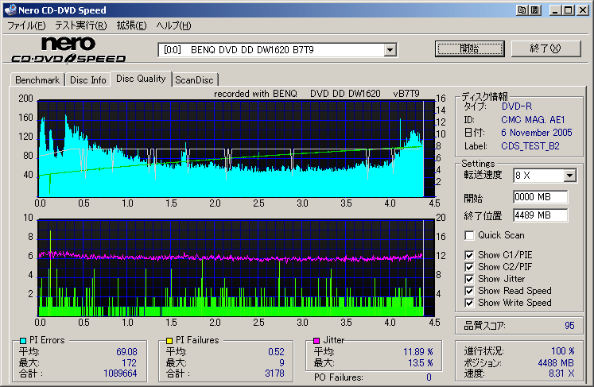The image size is (594, 387).
Task: Select the Disc Quality tab
Action: tap(141, 79)
